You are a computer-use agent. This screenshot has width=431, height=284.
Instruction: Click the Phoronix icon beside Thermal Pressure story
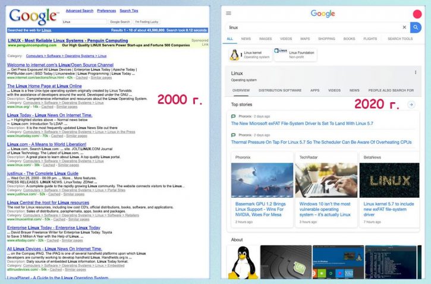[x=234, y=135]
